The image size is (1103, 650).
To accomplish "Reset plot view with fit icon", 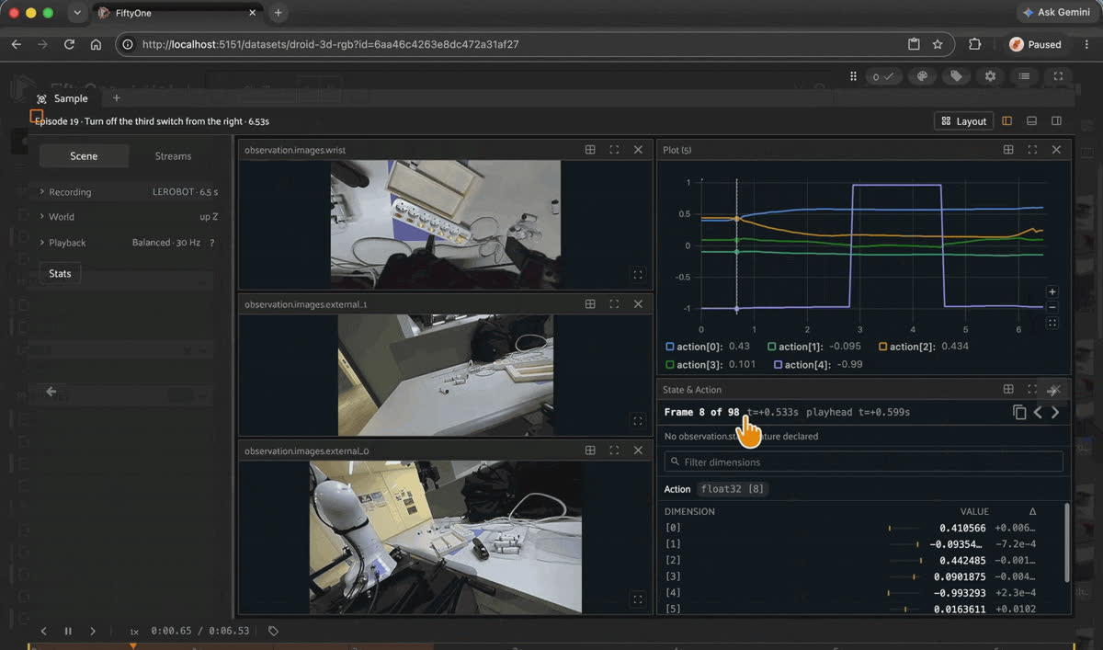I will pyautogui.click(x=1052, y=323).
